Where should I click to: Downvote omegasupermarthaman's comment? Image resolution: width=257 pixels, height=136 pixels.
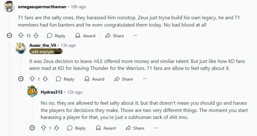pyautogui.click(x=36, y=36)
